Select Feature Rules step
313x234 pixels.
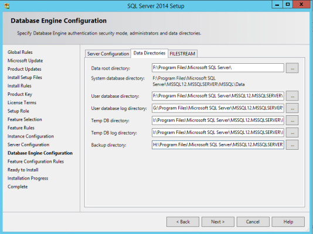21,128
